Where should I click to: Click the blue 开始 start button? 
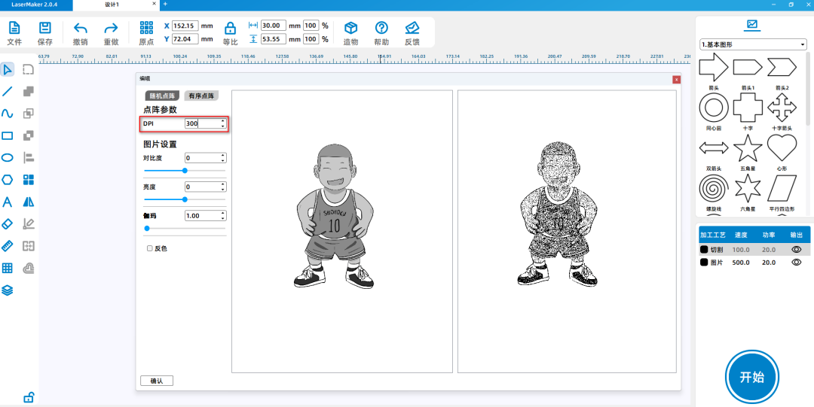[751, 376]
